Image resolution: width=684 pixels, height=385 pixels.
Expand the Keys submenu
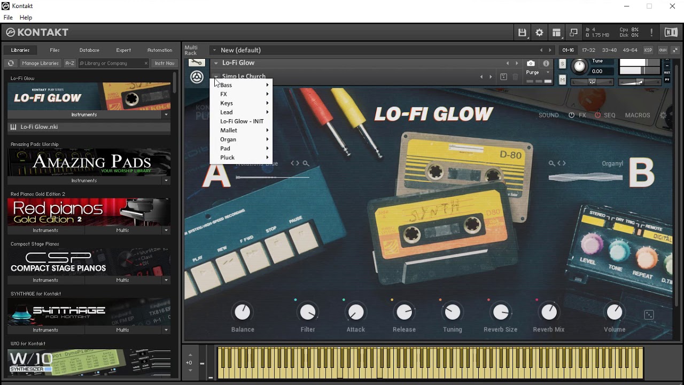coord(242,103)
